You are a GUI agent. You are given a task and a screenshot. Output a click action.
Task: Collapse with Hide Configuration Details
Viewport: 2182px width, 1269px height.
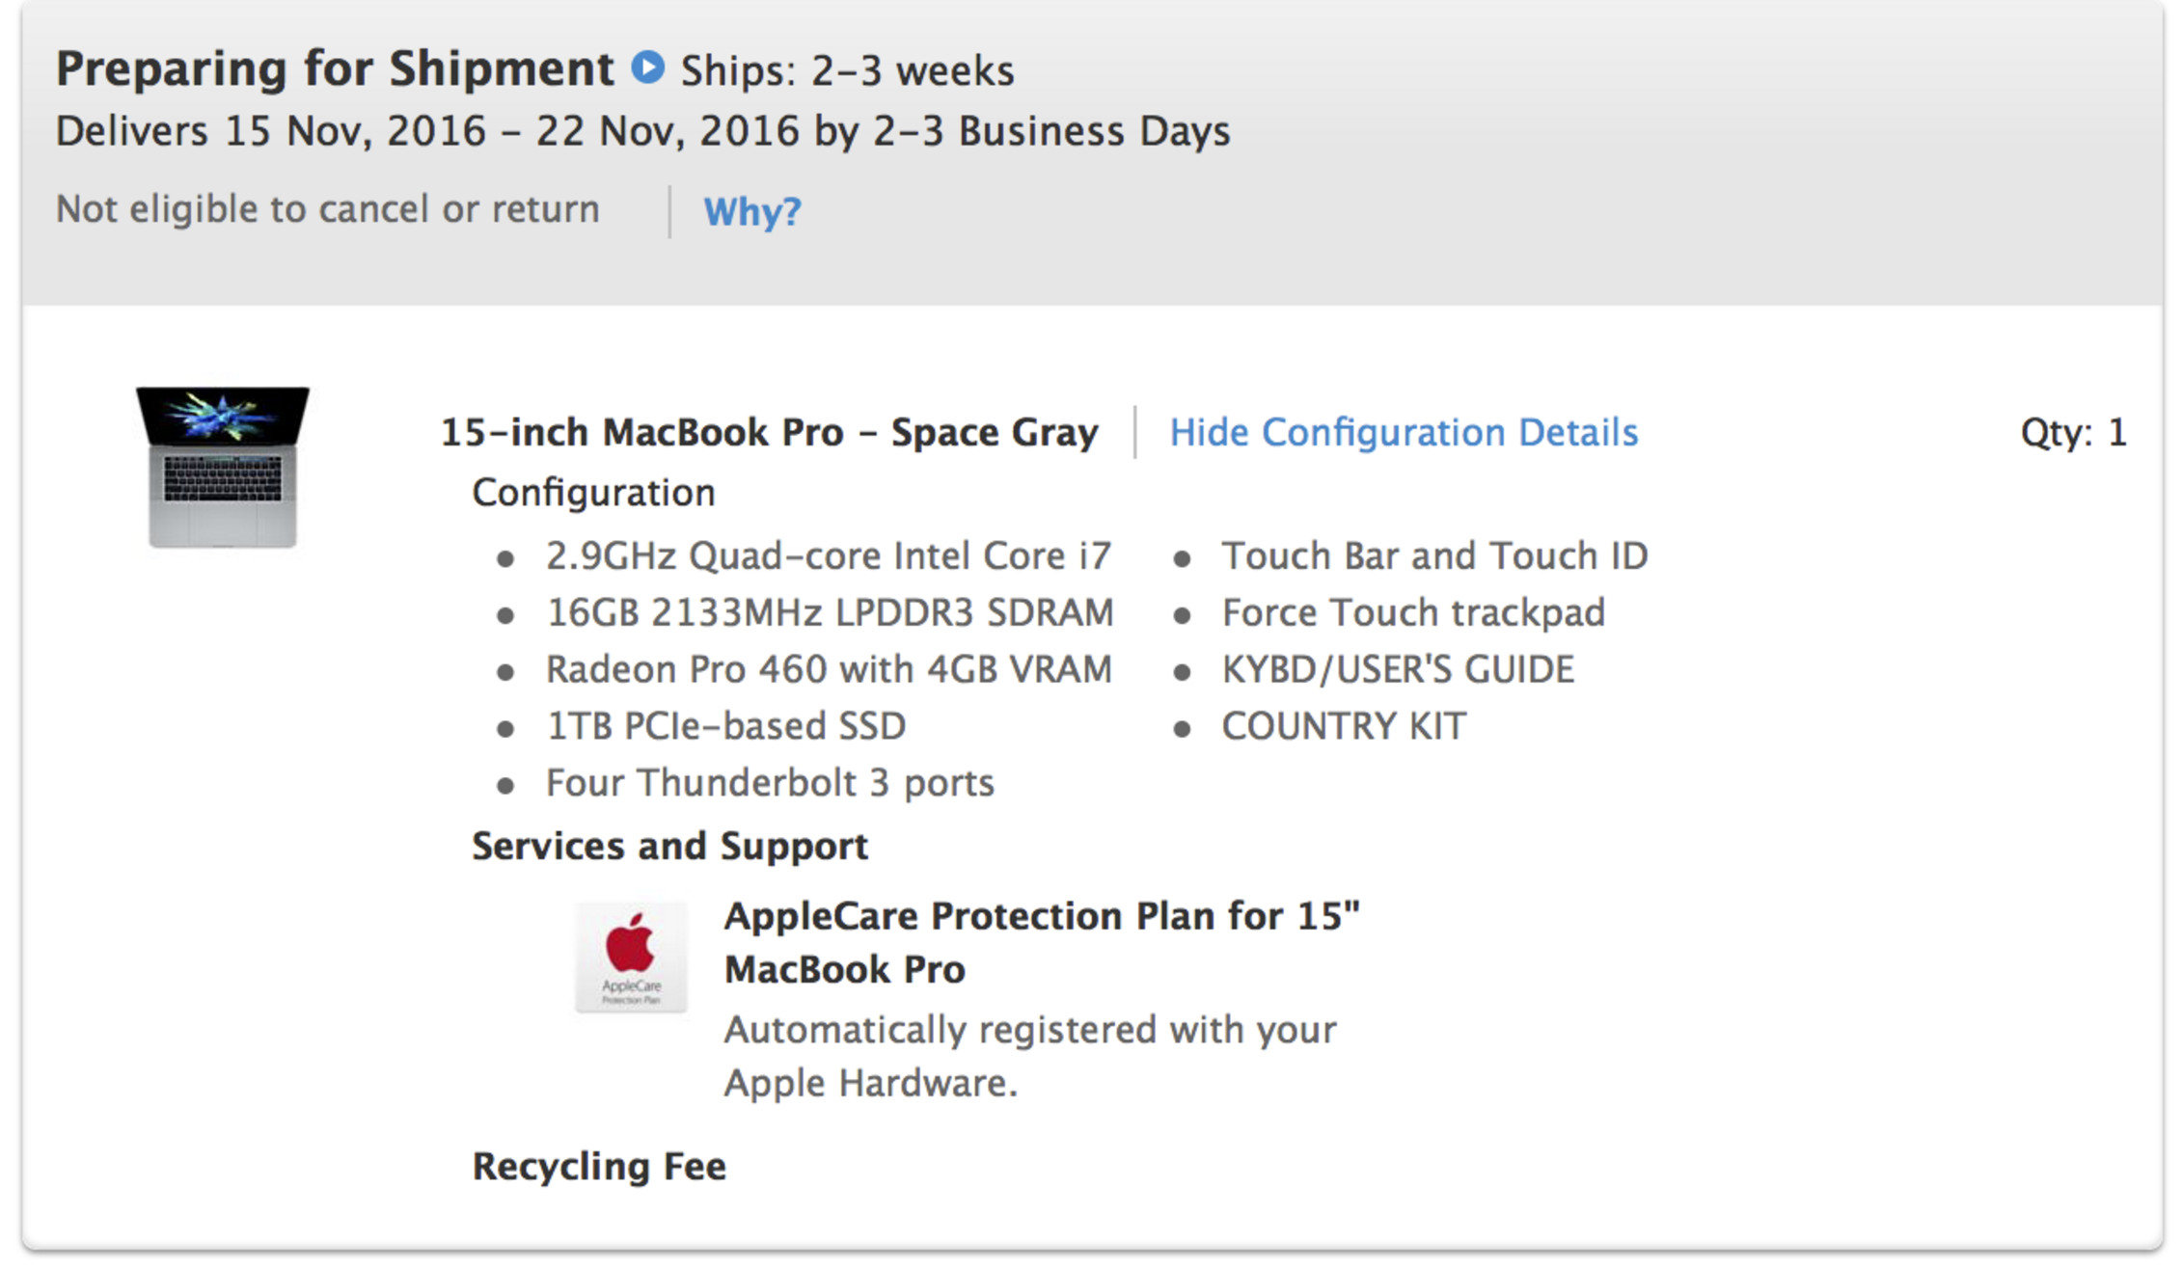pyautogui.click(x=1403, y=432)
